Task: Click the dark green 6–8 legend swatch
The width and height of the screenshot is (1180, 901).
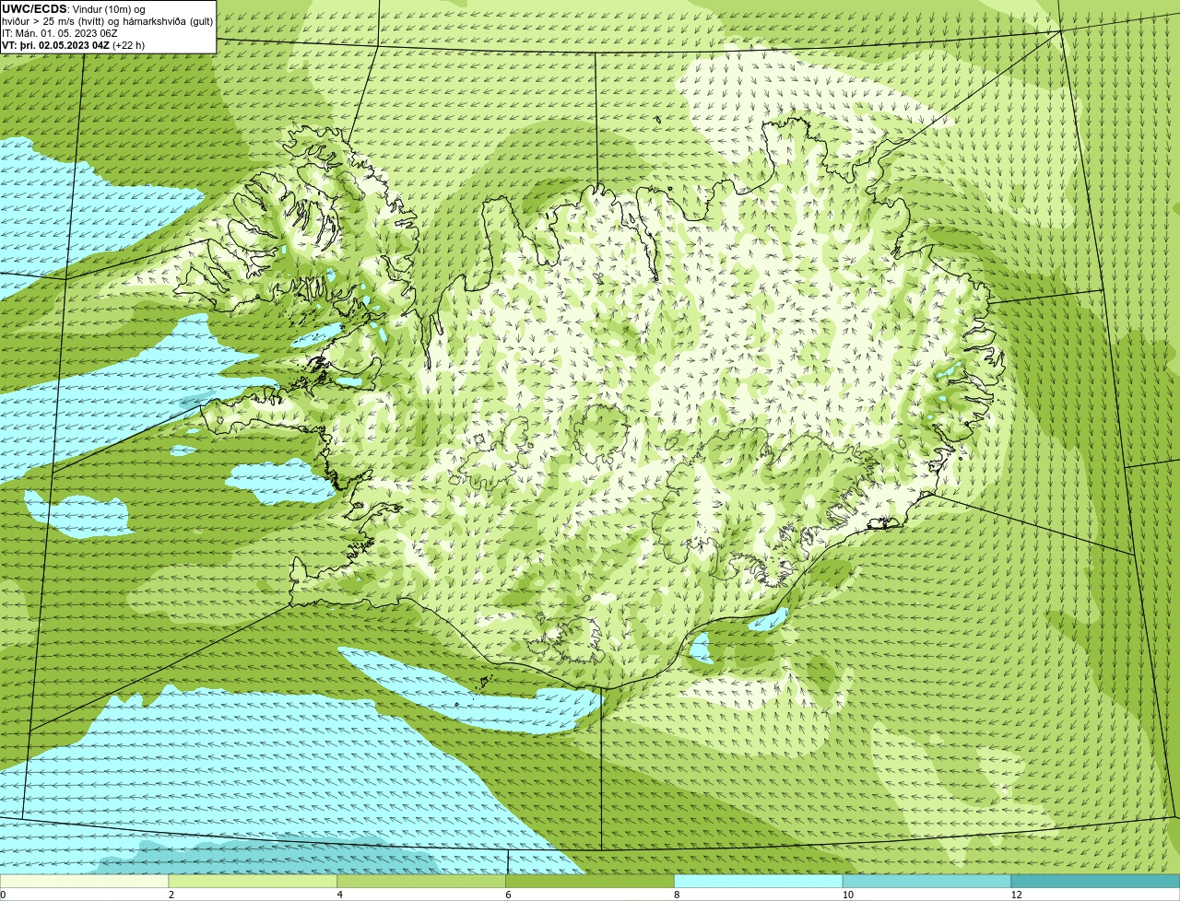Action: pos(590,881)
